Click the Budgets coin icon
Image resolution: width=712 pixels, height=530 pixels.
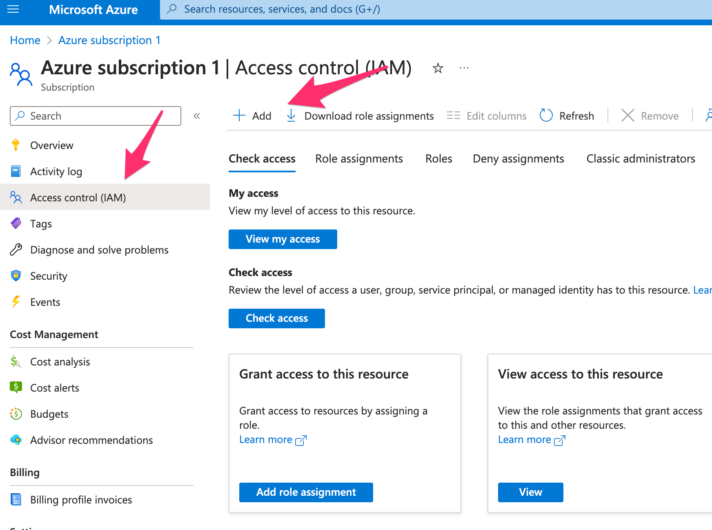16,414
